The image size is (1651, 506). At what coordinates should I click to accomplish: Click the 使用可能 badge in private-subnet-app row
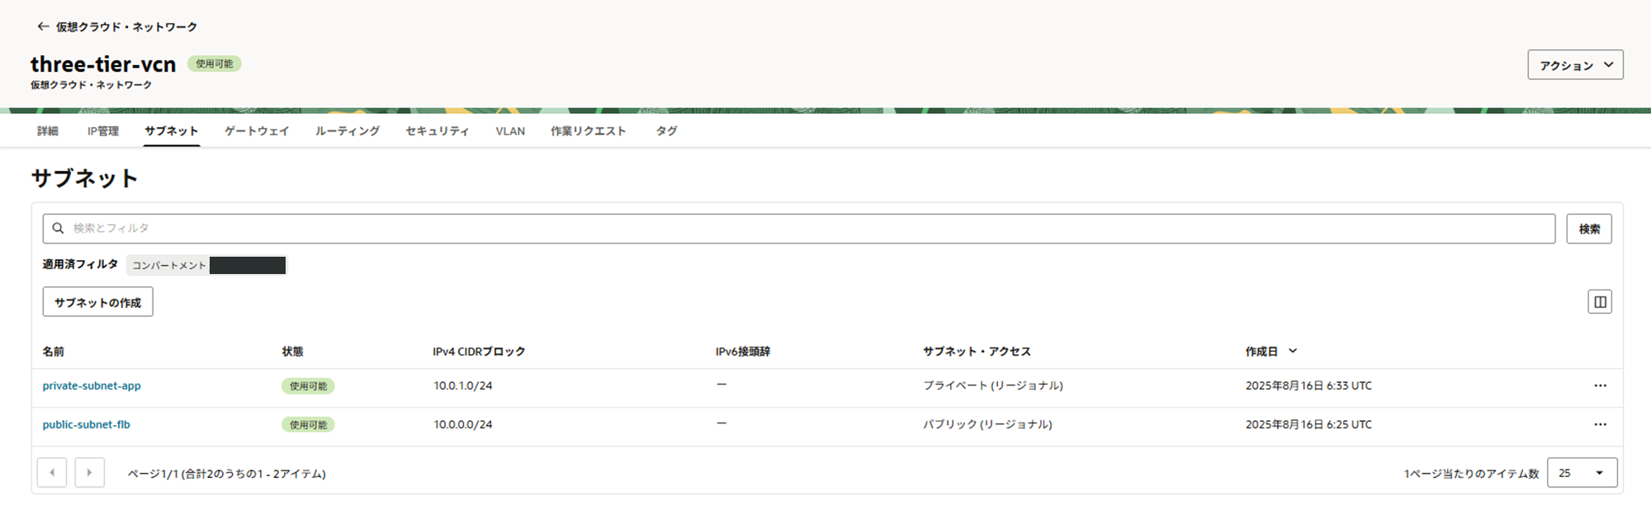tap(308, 386)
